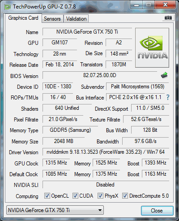Click the DirectX Support 11.0 / SM5.0
179x221 pixels.
point(150,108)
